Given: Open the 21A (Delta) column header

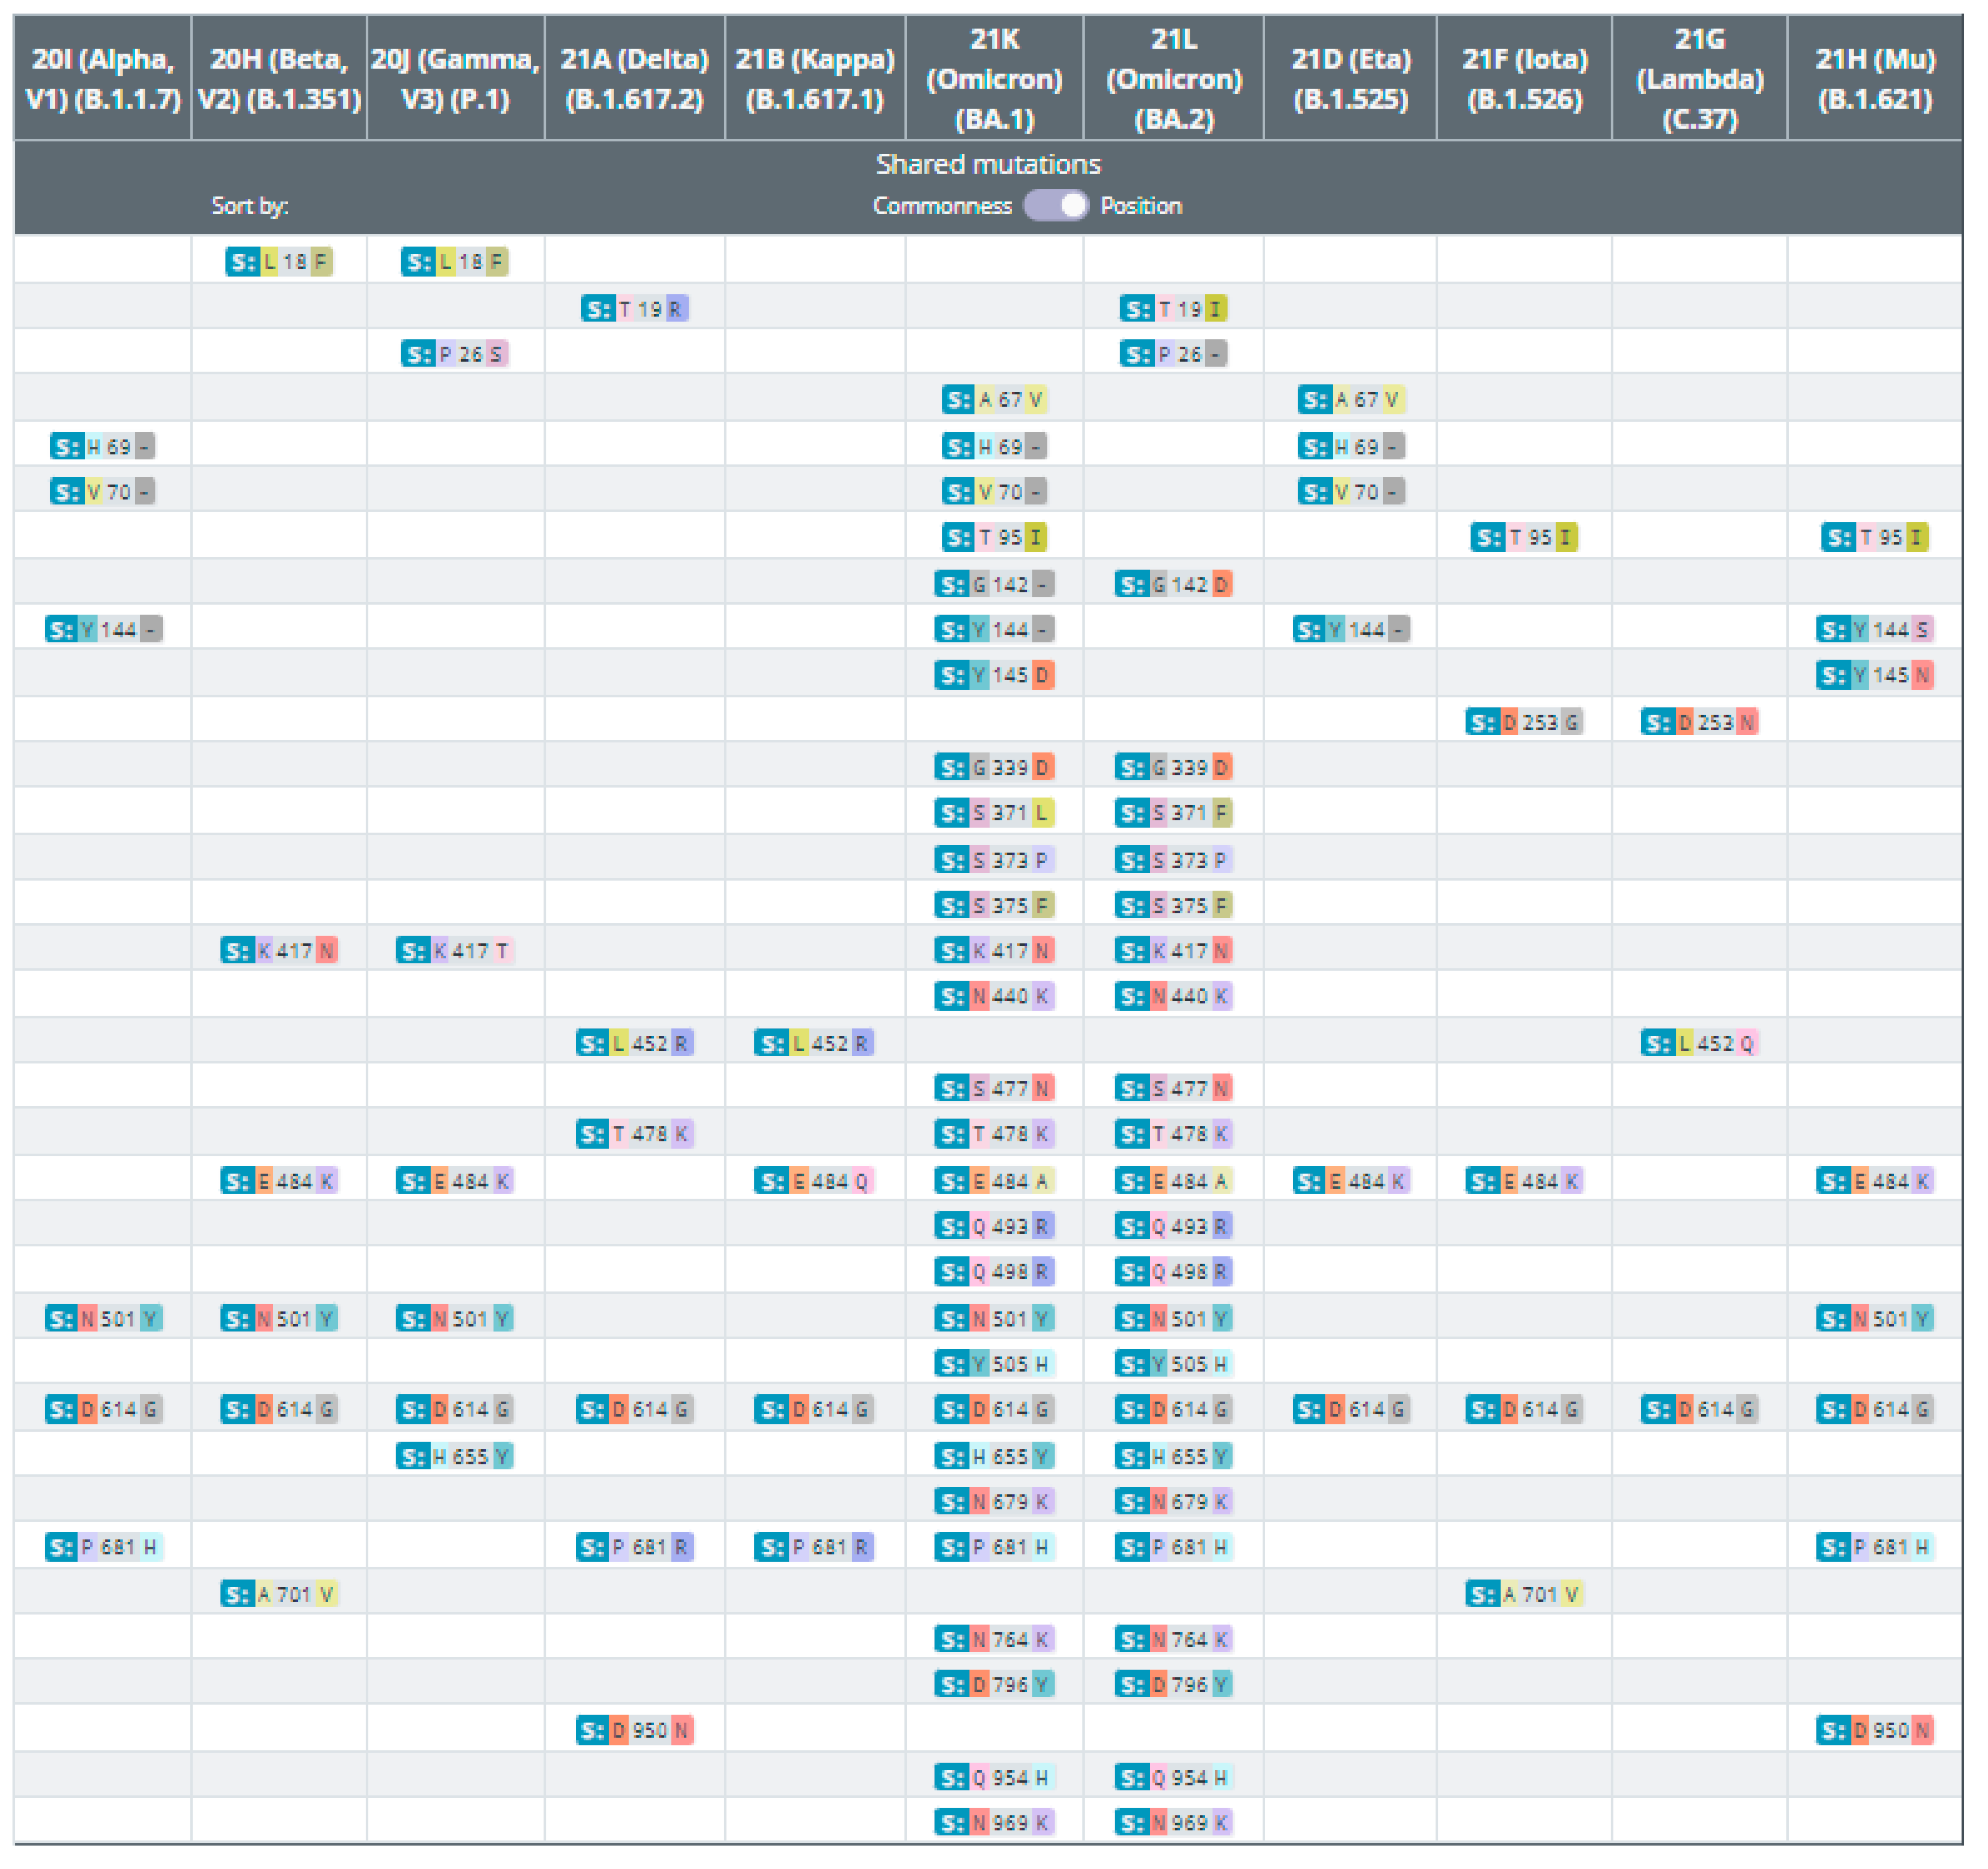Looking at the screenshot, I should coord(634,79).
